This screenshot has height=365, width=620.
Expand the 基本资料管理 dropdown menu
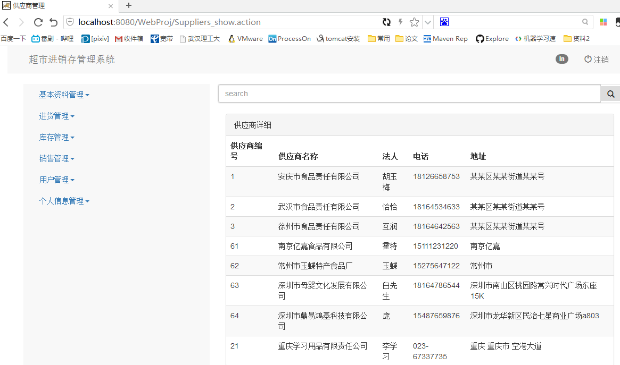point(64,95)
